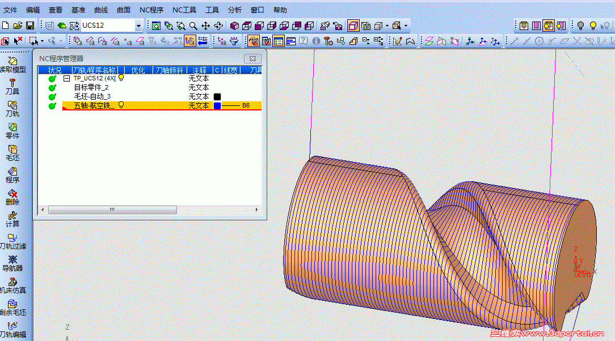This screenshot has height=341, width=615.
Task: Click the 刀轴倾斜 column header
Action: point(170,70)
